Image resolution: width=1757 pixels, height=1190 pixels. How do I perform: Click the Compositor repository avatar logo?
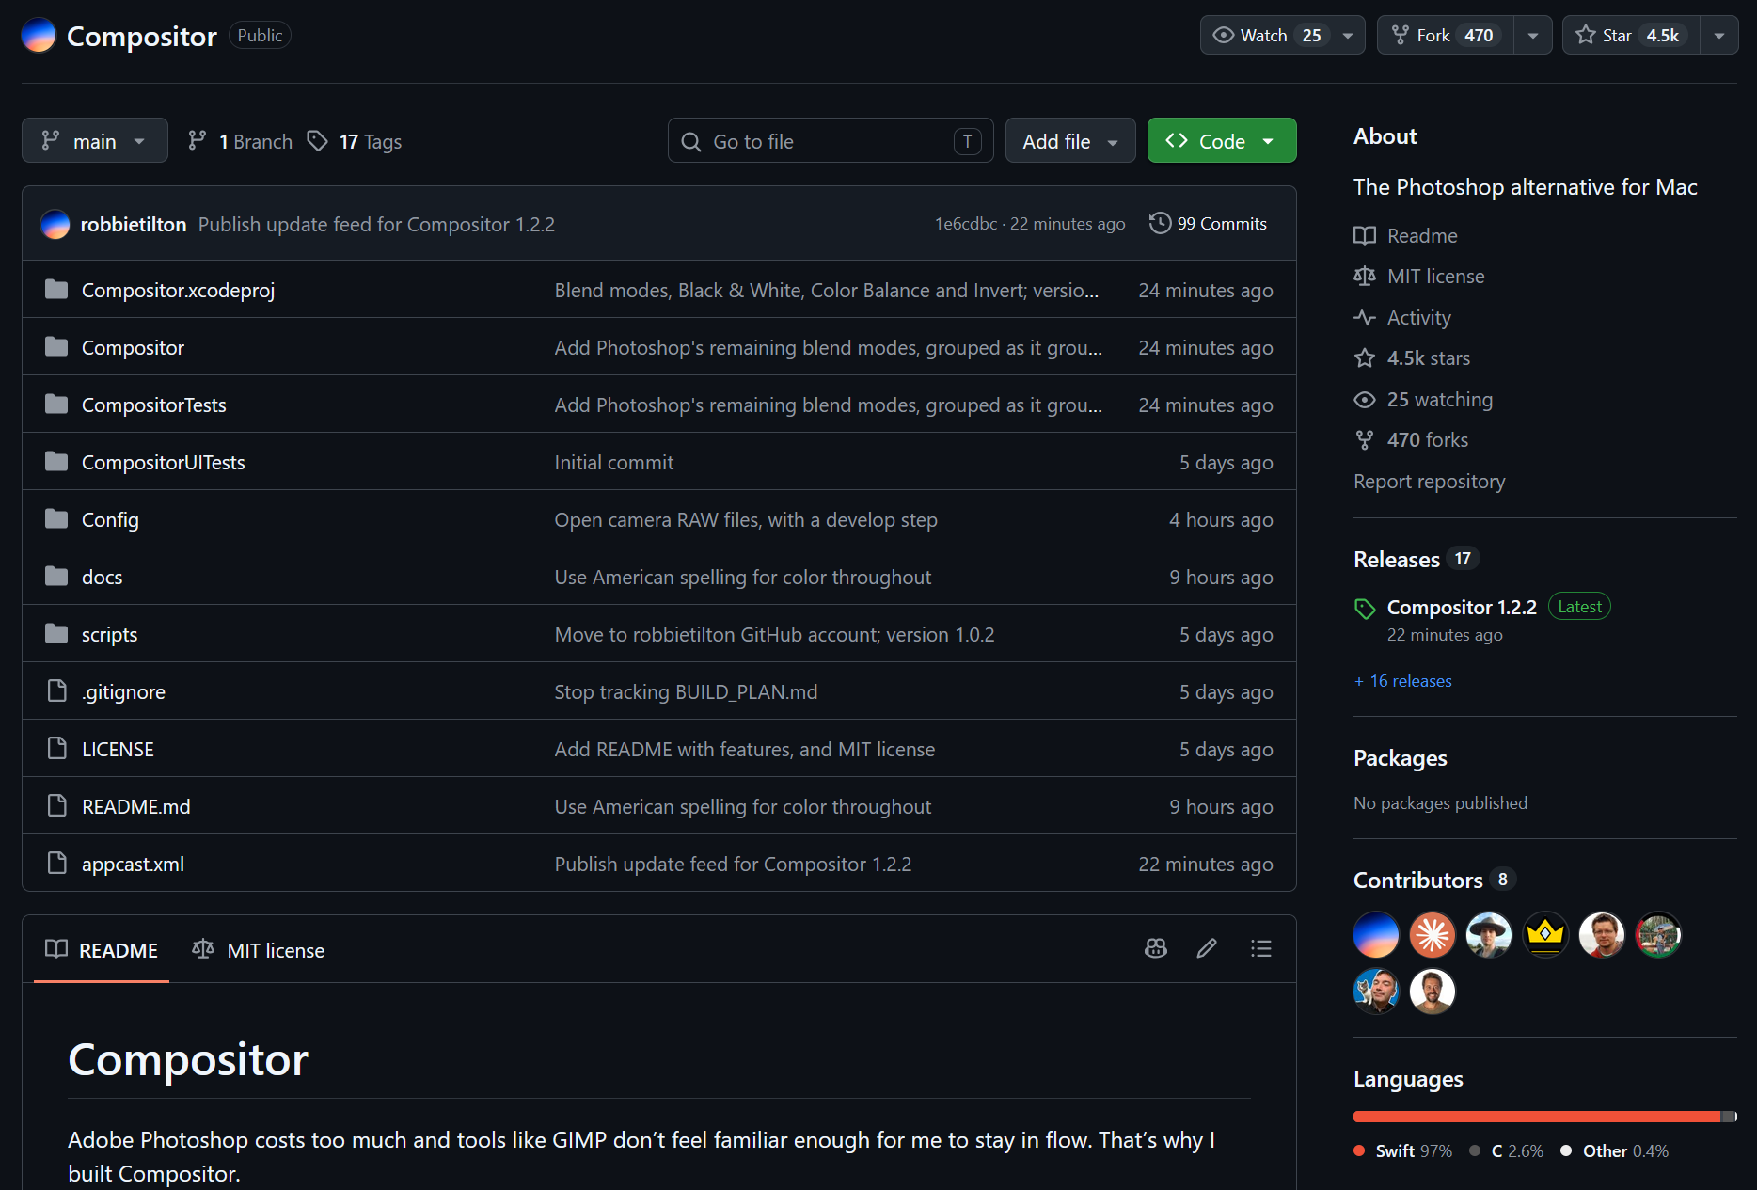[x=39, y=36]
